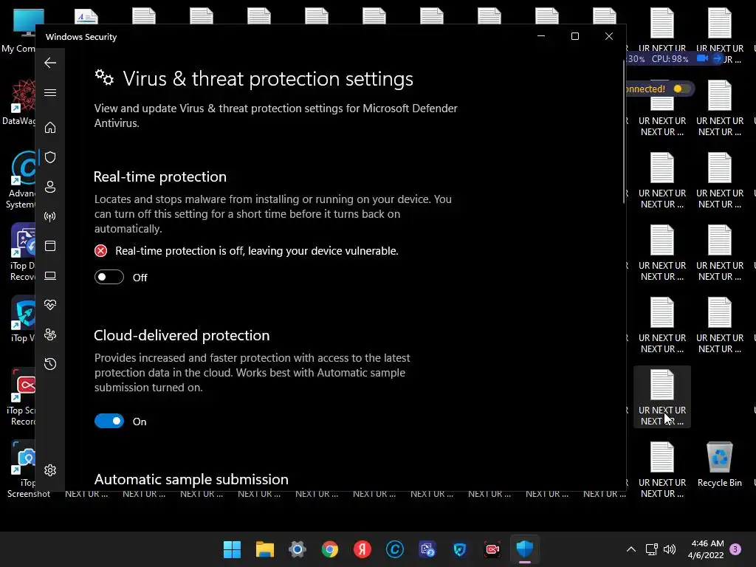This screenshot has width=756, height=567.
Task: Click the Connected status toggle widget
Action: click(681, 89)
